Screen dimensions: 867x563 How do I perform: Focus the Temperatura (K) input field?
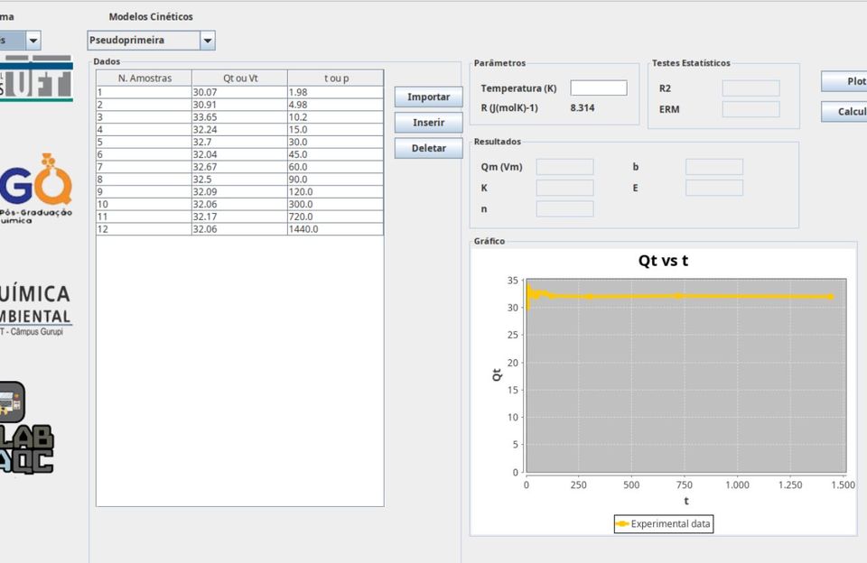(598, 88)
